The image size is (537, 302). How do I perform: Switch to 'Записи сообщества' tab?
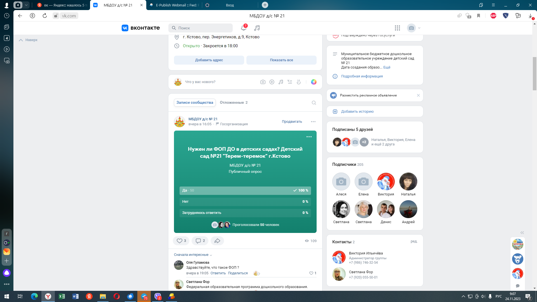pyautogui.click(x=195, y=103)
